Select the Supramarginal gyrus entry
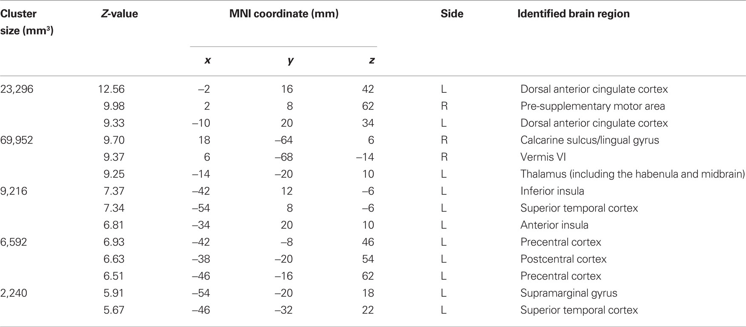Viewport: 746px width, 327px height. point(569,293)
